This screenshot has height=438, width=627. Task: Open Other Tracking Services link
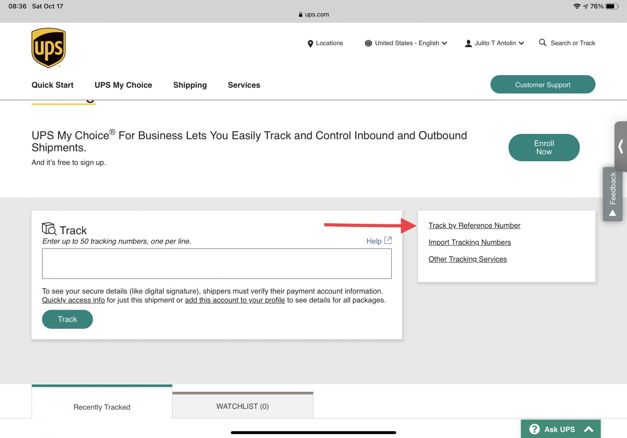coord(467,259)
